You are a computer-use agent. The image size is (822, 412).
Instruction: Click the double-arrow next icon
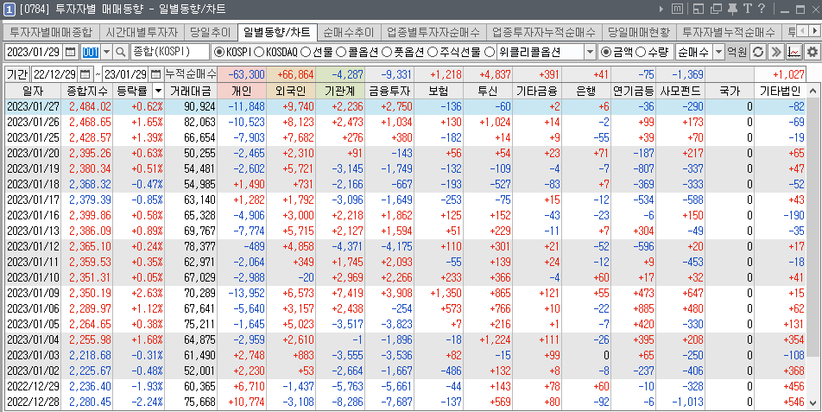pyautogui.click(x=775, y=52)
